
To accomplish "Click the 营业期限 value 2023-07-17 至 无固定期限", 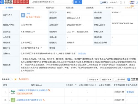I will click(78, 32).
